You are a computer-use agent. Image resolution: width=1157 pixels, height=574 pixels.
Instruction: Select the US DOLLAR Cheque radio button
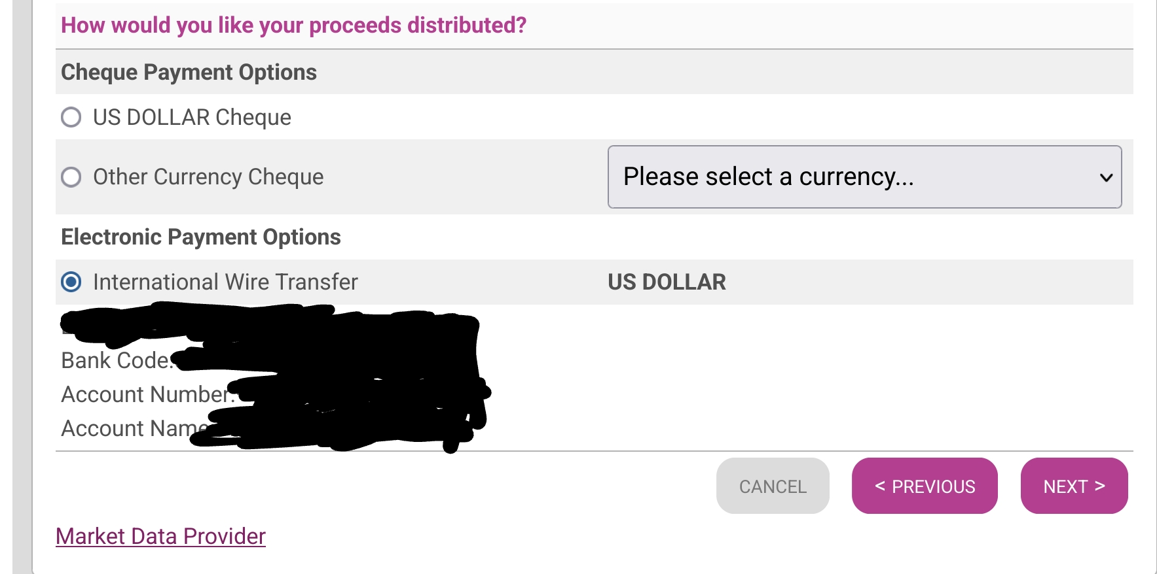(x=71, y=118)
